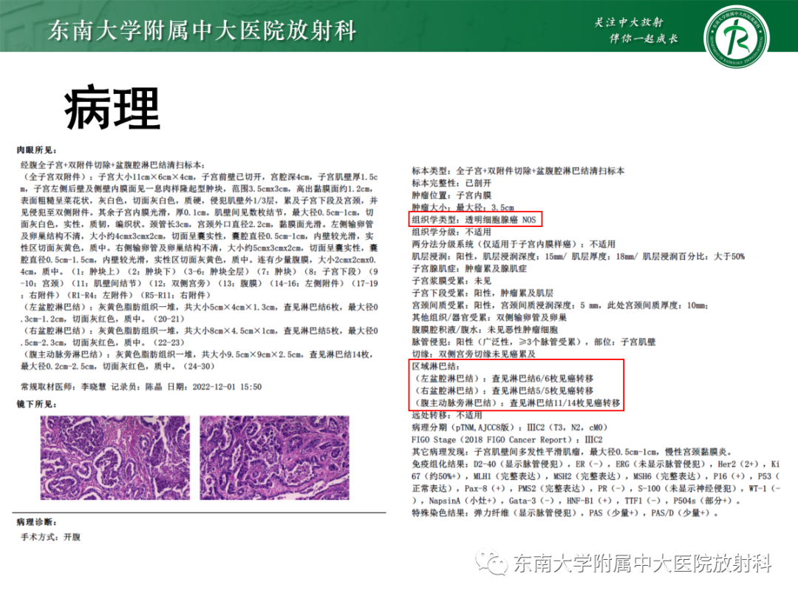Click the line 组织学类型: 透明细胞腺癌 NOS
The width and height of the screenshot is (798, 599).
(474, 220)
